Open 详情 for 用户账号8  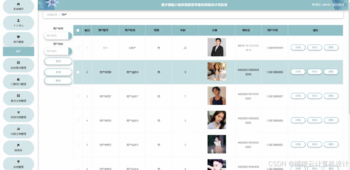click(298, 72)
